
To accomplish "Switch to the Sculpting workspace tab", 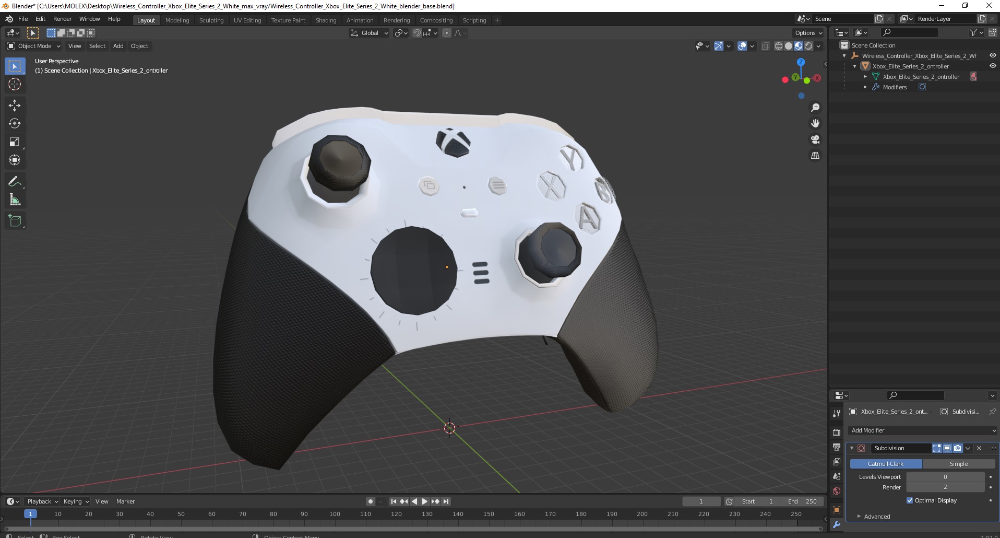I will point(211,20).
